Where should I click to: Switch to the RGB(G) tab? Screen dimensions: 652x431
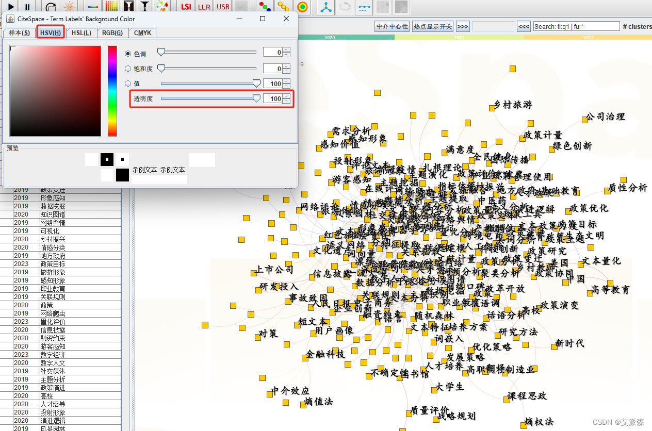[112, 33]
